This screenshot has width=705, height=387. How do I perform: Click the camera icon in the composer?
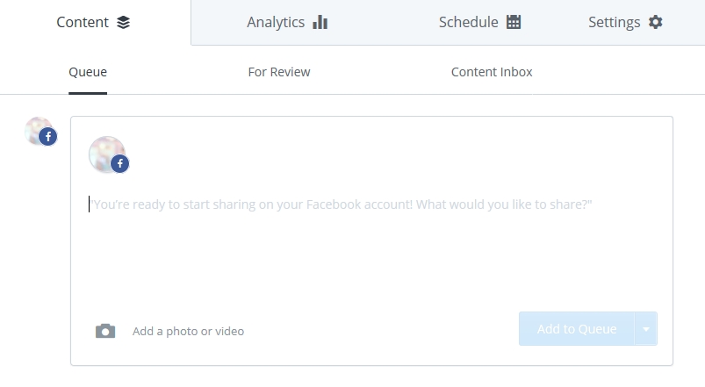coord(105,331)
